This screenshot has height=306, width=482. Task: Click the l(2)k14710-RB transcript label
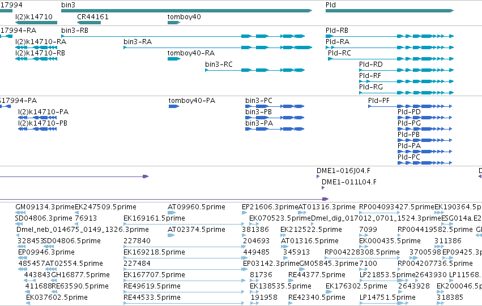(40, 53)
